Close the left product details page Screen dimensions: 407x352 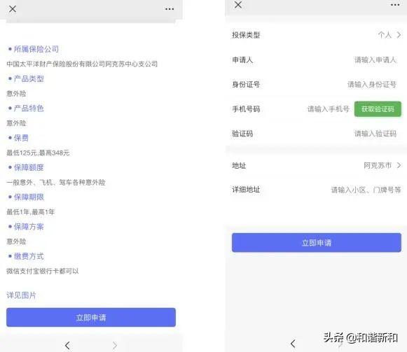coord(13,9)
